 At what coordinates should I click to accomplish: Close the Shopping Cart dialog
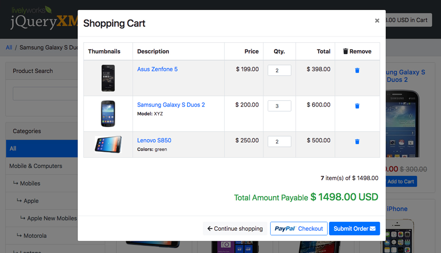tap(377, 20)
